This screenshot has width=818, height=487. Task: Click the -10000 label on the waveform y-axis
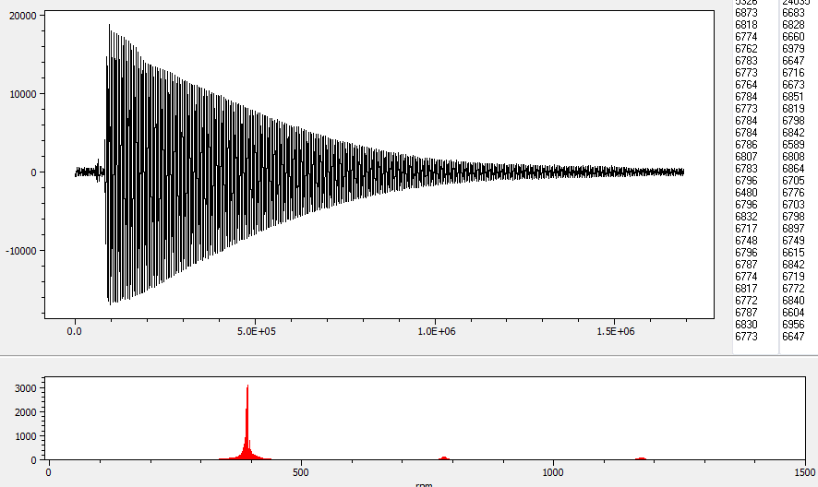[19, 251]
